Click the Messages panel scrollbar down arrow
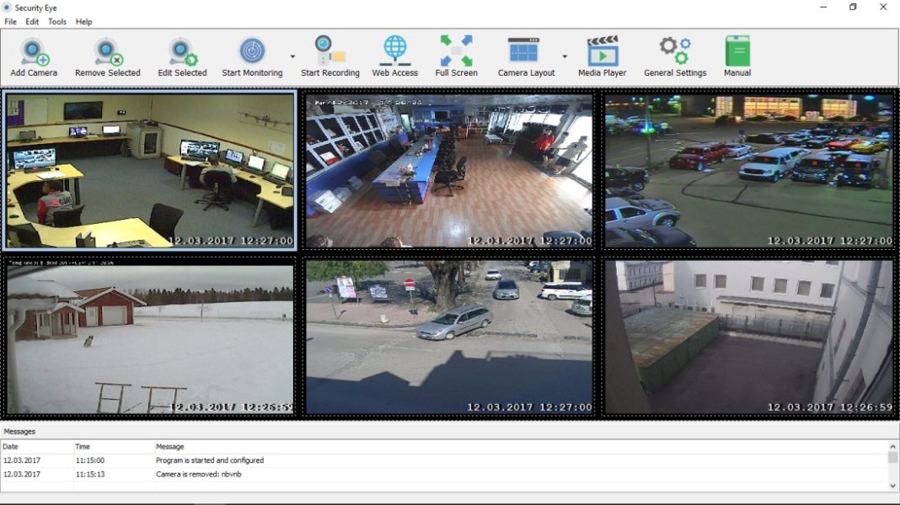Image resolution: width=900 pixels, height=505 pixels. click(893, 485)
